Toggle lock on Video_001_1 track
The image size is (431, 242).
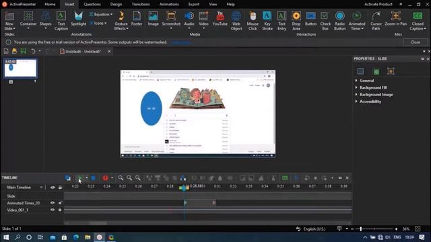click(60, 210)
